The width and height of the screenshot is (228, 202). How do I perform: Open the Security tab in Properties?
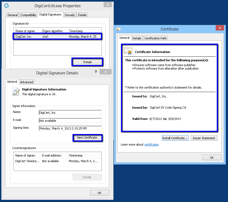pos(70,15)
